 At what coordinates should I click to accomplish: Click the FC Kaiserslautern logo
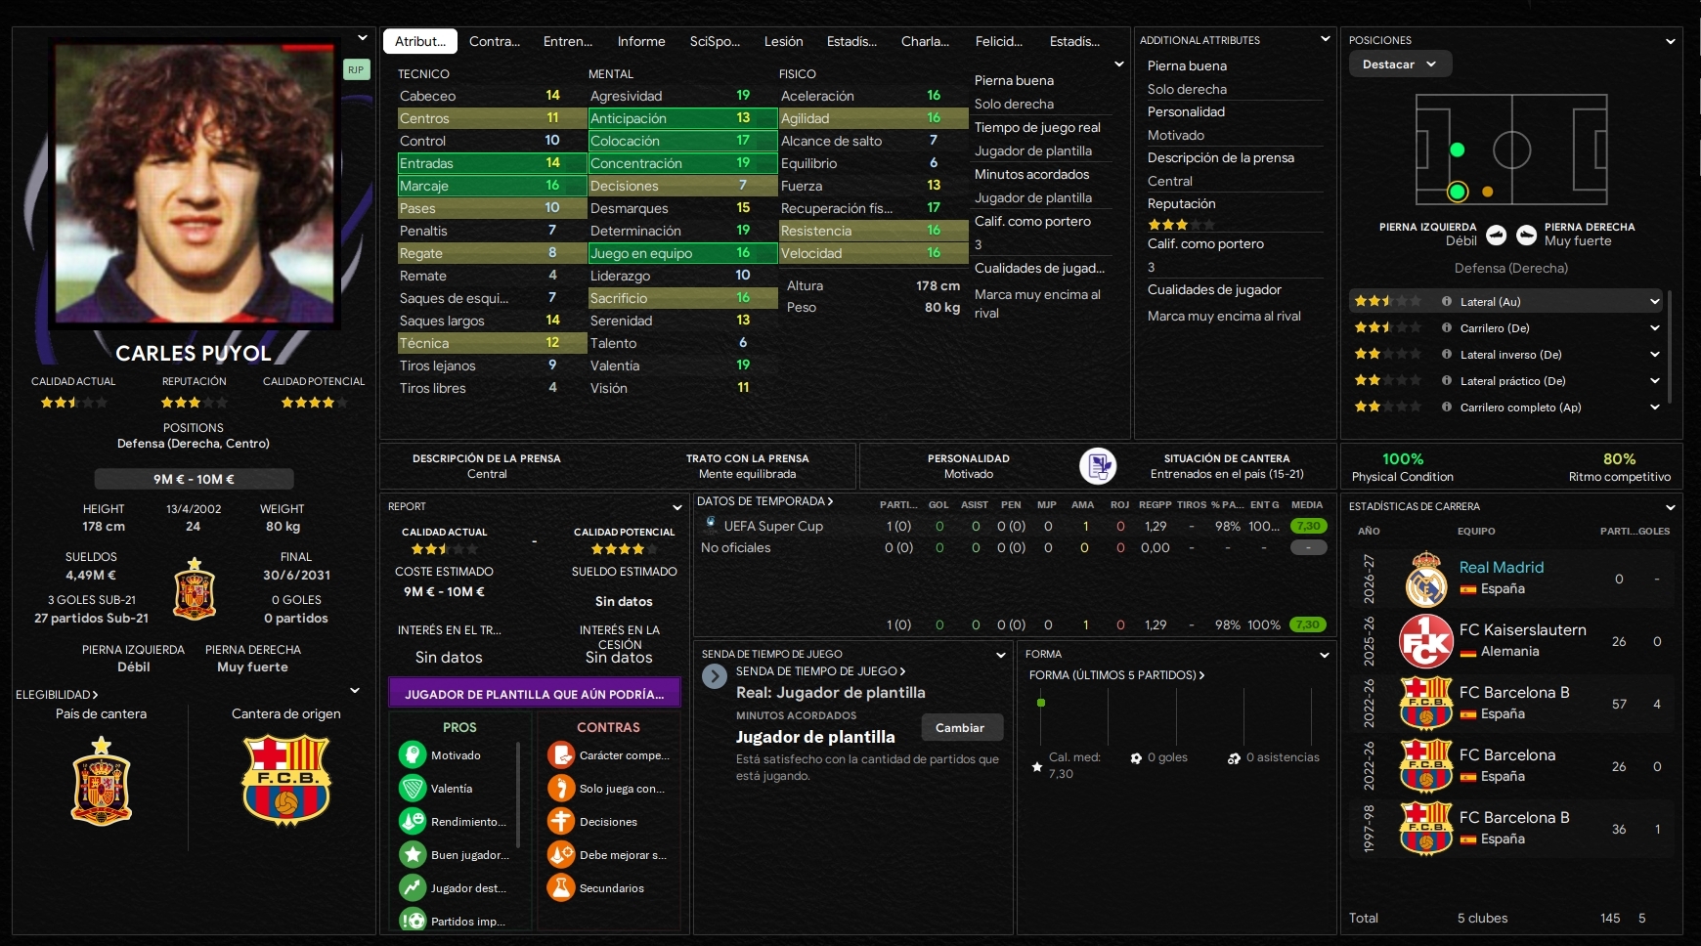click(1426, 641)
